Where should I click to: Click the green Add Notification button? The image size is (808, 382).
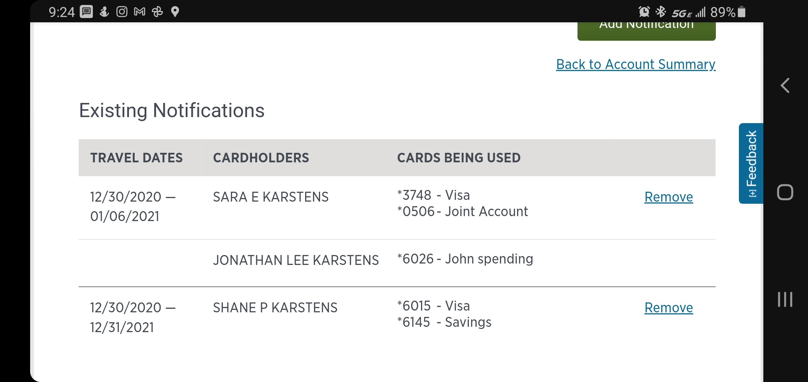646,30
